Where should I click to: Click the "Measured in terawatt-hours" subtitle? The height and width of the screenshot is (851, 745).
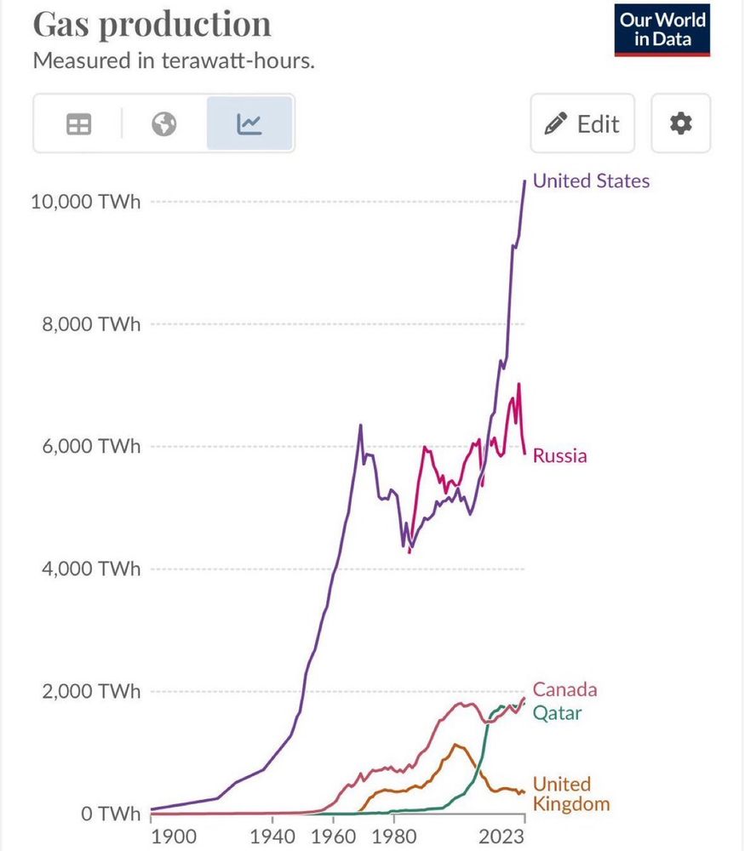(174, 61)
